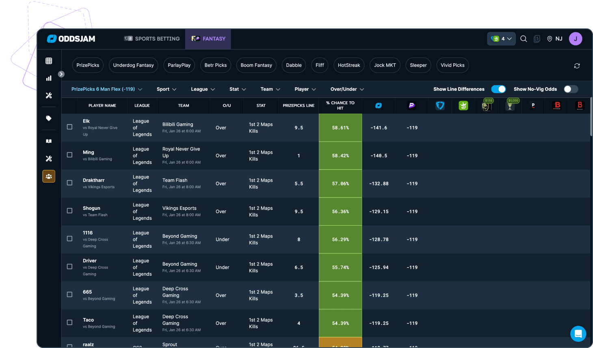The width and height of the screenshot is (593, 348).
Task: Open the bar chart icon in sidebar
Action: 49,78
